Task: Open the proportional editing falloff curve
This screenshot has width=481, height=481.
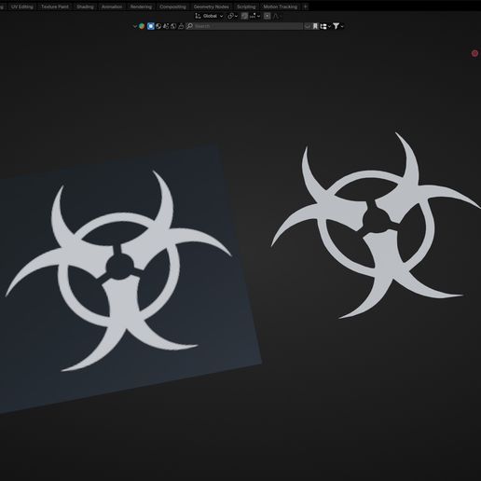Action: point(277,16)
